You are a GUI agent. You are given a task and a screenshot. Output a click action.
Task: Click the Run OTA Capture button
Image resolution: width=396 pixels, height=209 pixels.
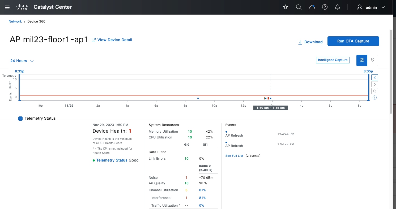(353, 41)
